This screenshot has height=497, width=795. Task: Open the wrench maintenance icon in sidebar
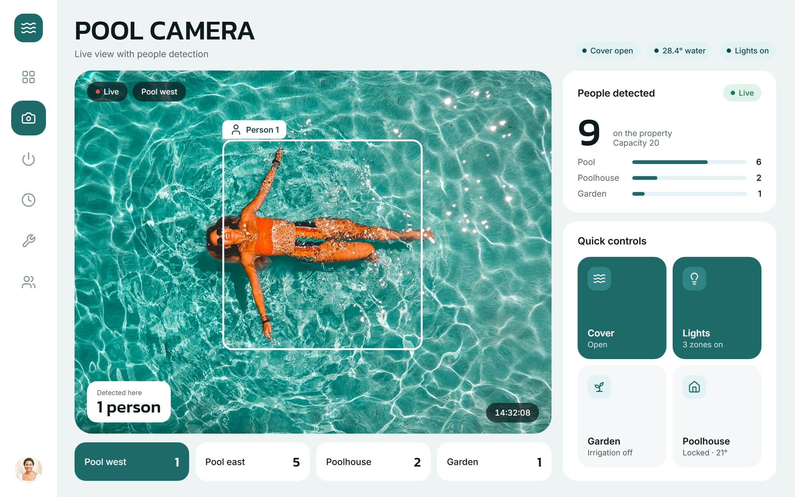[29, 241]
